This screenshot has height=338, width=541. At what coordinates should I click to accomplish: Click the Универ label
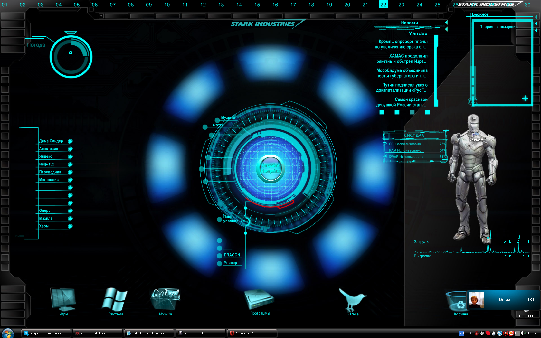pos(230,263)
